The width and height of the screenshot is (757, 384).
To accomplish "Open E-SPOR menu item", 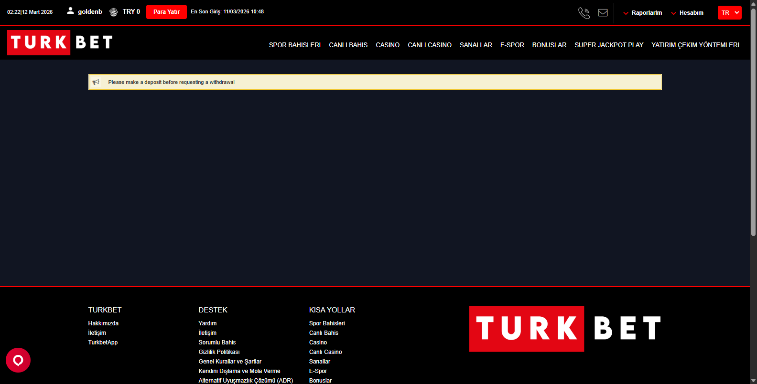I will pos(512,45).
